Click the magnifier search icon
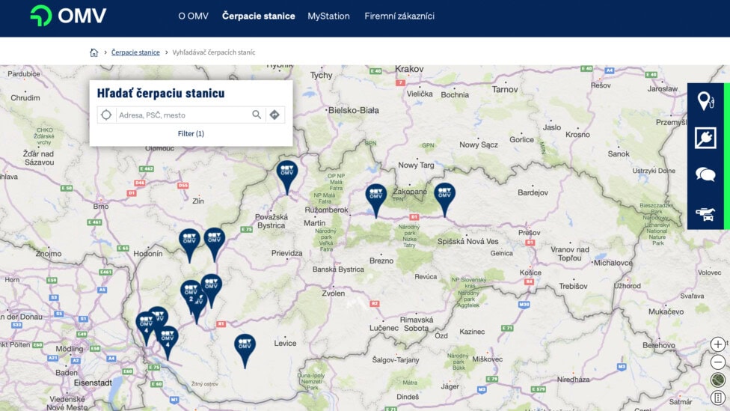Image resolution: width=730 pixels, height=411 pixels. 257,115
